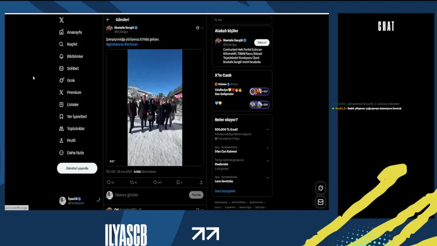Viewport: 437px width, 246px height.
Task: Expand Daha fazla menu
Action: (71, 153)
